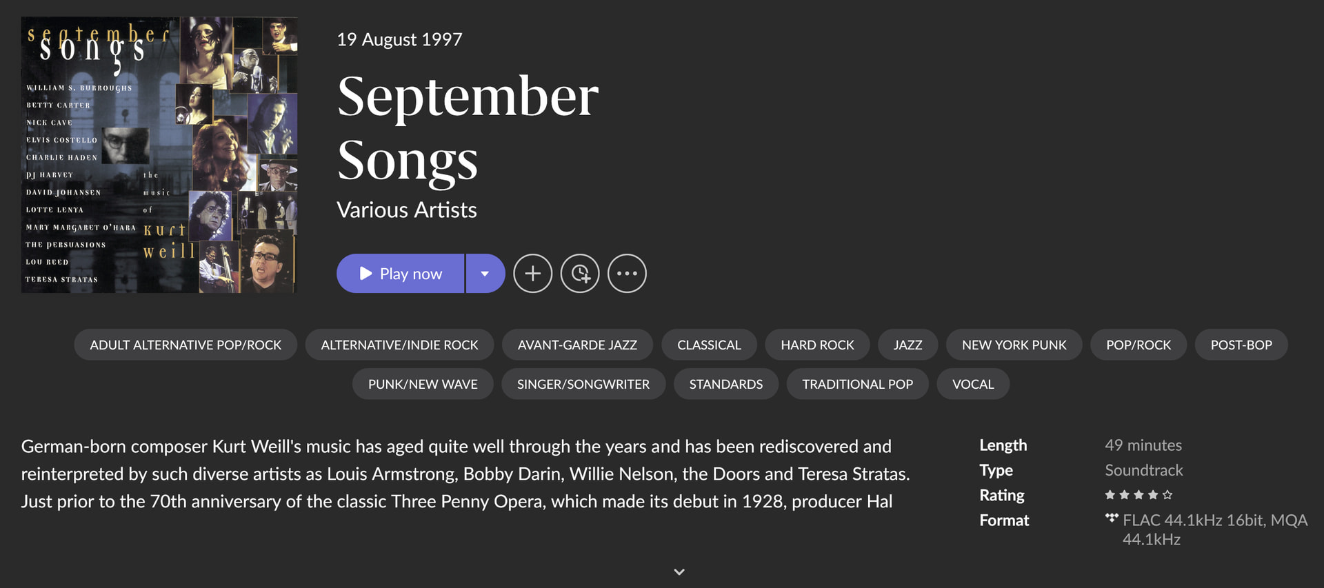Viewport: 1324px width, 588px height.
Task: Select the Avant-Garde Jazz genre tag
Action: [577, 345]
